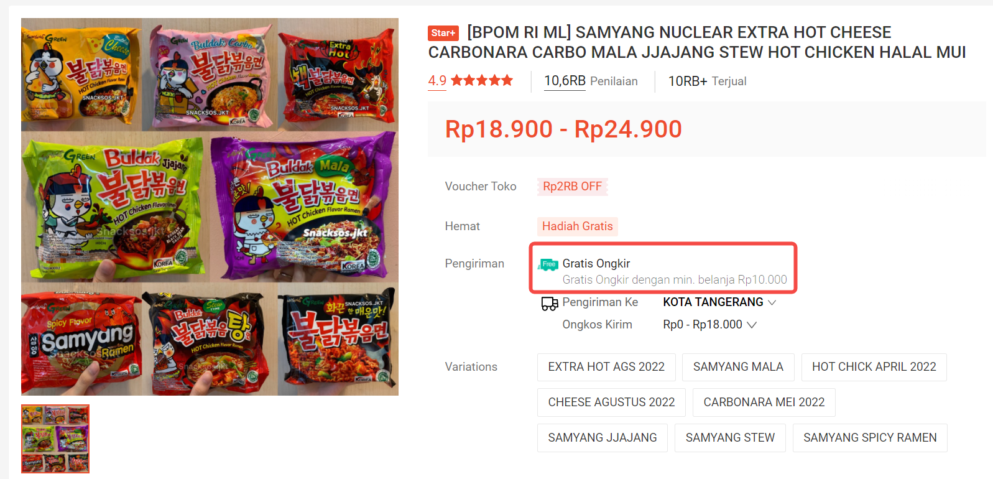Click the delivery truck icon beside Pengiriman Ke
993x479 pixels.
[x=549, y=303]
